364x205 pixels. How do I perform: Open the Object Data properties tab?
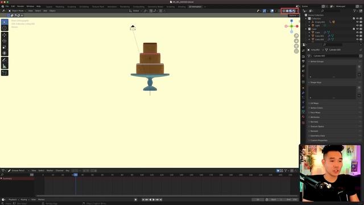click(303, 112)
